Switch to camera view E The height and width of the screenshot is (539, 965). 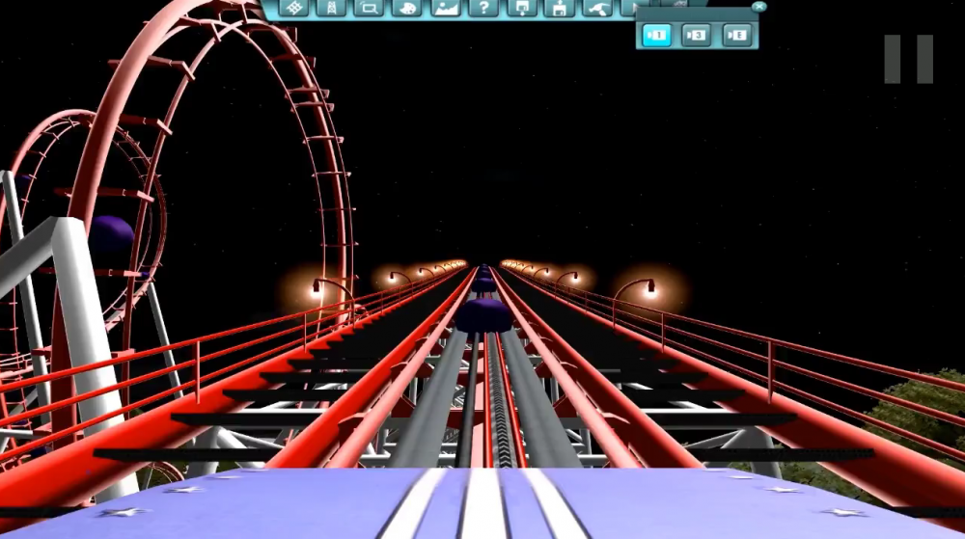[736, 36]
